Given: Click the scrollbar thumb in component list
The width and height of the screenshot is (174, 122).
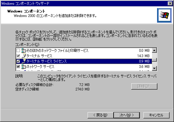Looking at the screenshot, I should [x=154, y=60].
